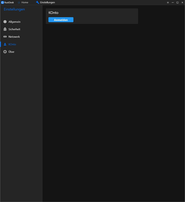The width and height of the screenshot is (185, 202).
Task: Click the RustDesk title text
Action: [x=9, y=3]
